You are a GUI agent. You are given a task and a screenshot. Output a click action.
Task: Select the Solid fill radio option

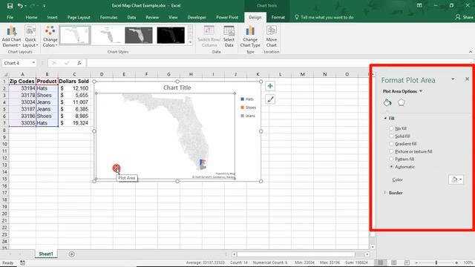(x=391, y=136)
